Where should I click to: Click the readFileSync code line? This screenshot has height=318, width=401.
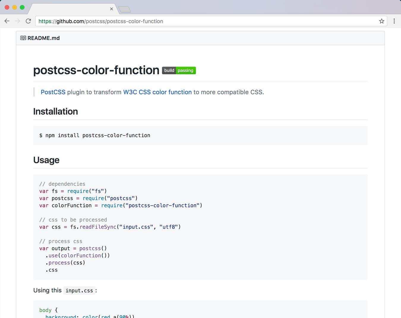[110, 227]
